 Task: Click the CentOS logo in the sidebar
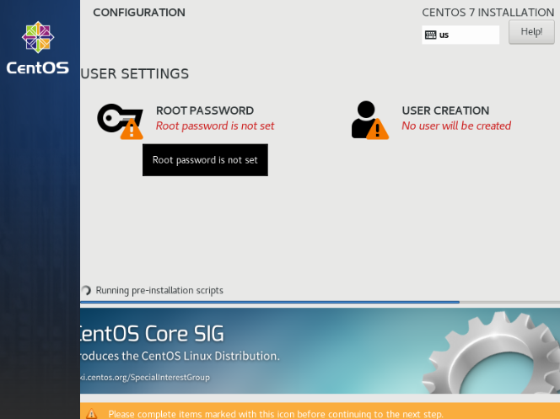(38, 49)
